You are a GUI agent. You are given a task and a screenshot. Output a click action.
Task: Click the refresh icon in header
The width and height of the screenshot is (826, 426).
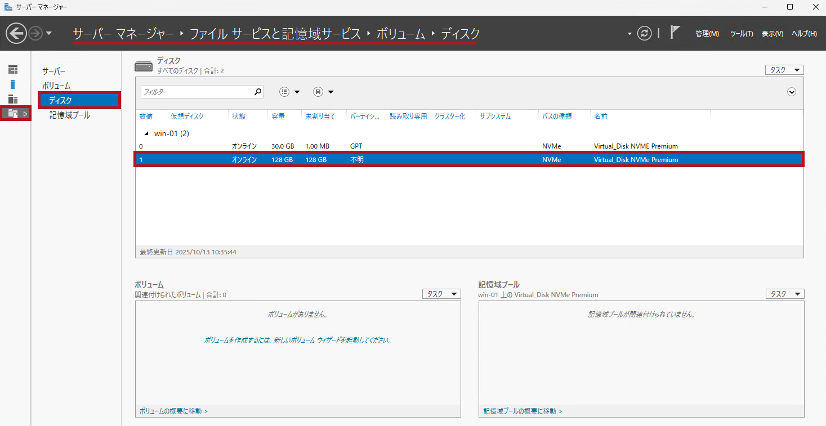pos(644,33)
